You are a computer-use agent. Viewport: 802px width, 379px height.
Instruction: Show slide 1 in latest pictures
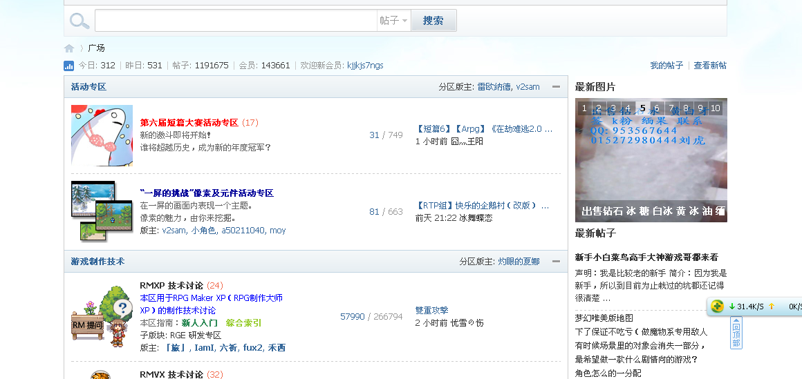click(x=584, y=108)
